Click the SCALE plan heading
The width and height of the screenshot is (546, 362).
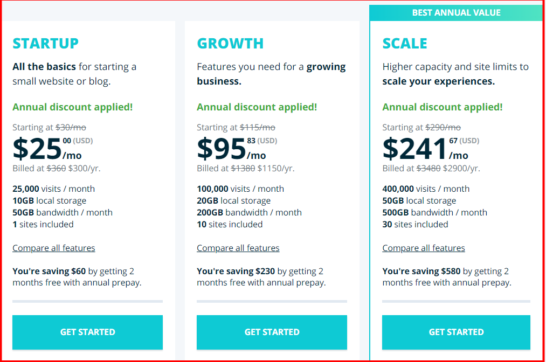(404, 43)
